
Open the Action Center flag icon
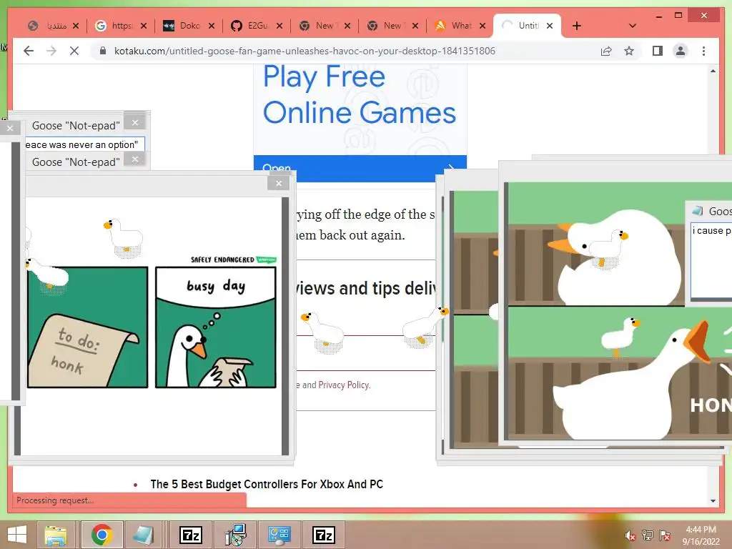pos(665,535)
